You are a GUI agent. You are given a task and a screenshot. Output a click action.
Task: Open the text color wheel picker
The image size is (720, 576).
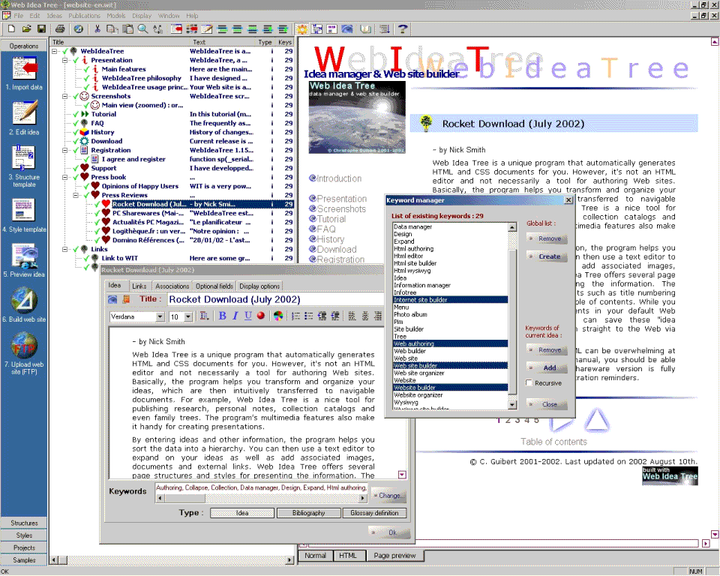point(278,316)
